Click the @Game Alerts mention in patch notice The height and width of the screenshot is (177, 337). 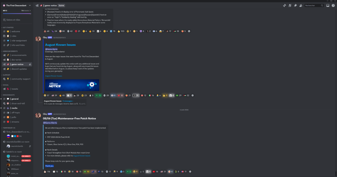tap(50, 123)
